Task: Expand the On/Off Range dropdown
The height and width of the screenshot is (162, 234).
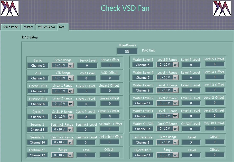Action: pos(167,129)
